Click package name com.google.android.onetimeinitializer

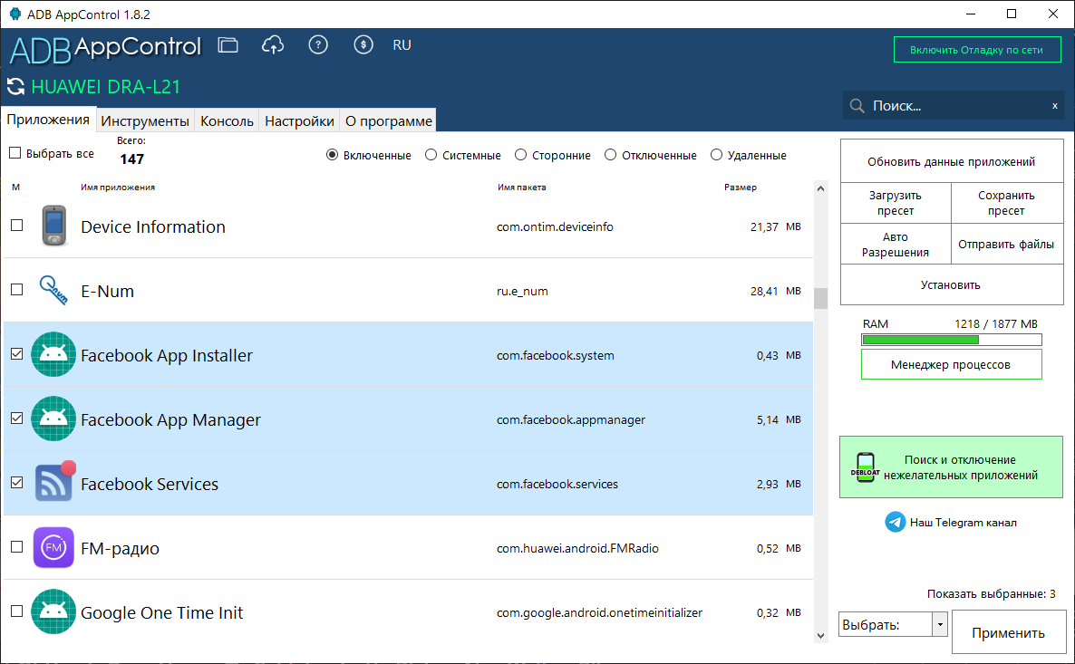click(600, 612)
